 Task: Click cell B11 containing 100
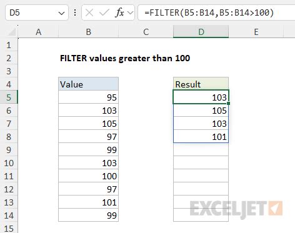click(x=89, y=176)
